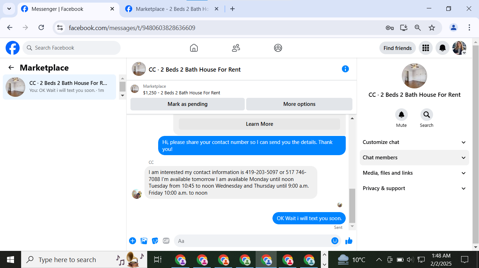This screenshot has height=268, width=479.
Task: Open the Windows notification center
Action: point(465,260)
